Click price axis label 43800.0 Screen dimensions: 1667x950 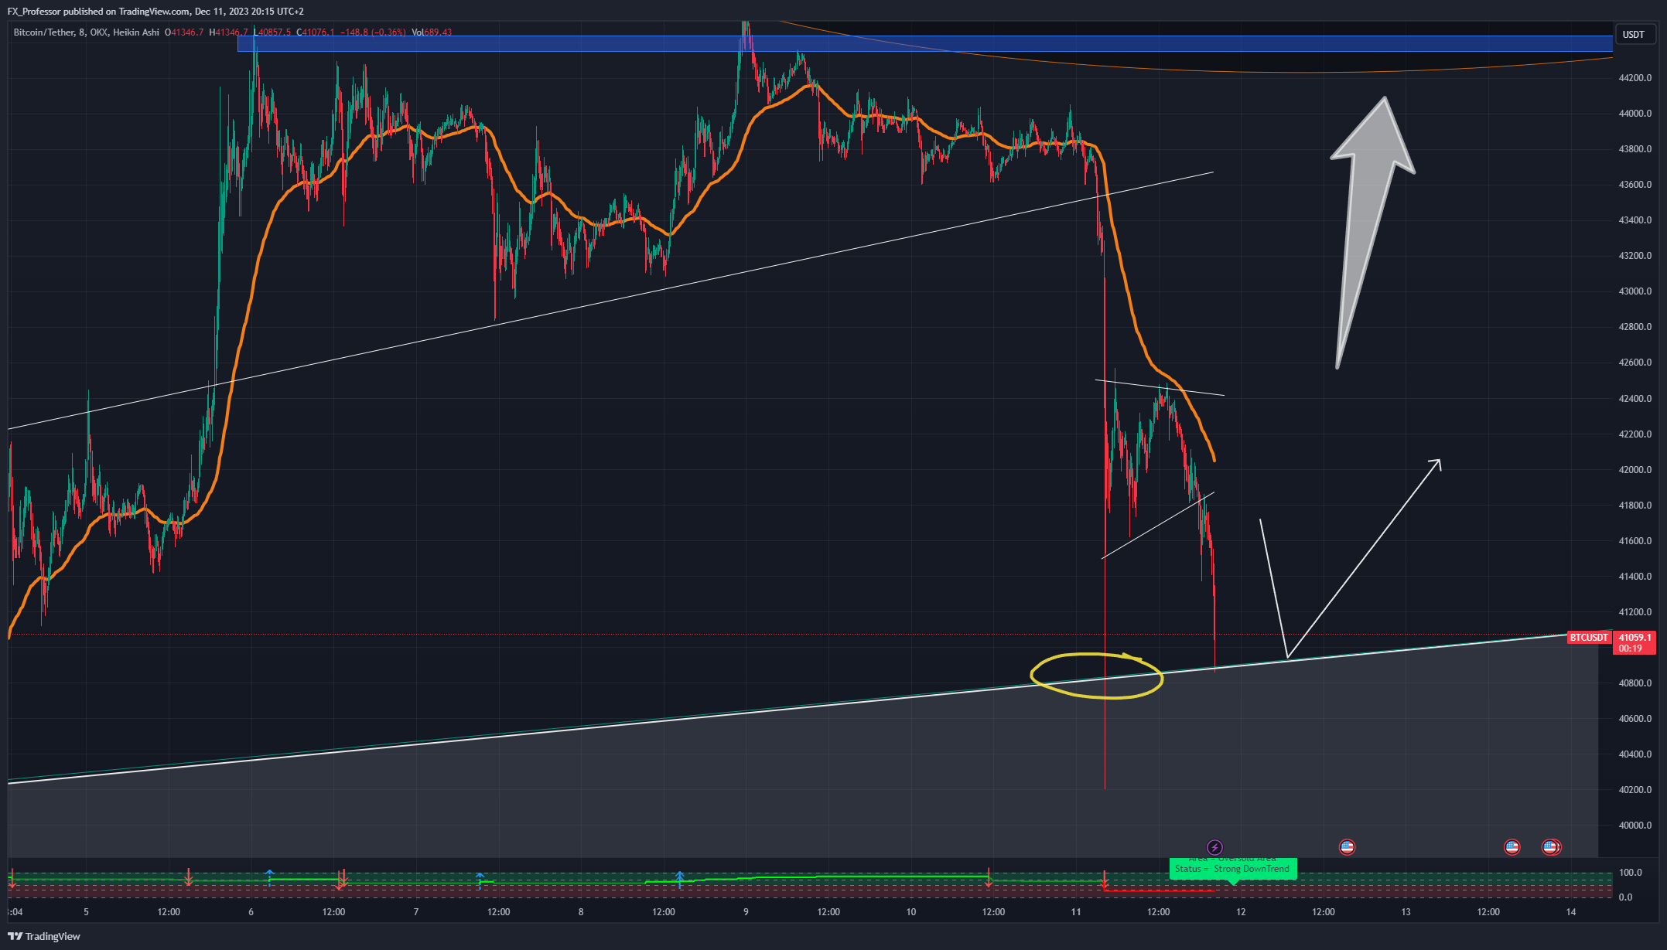pos(1635,149)
